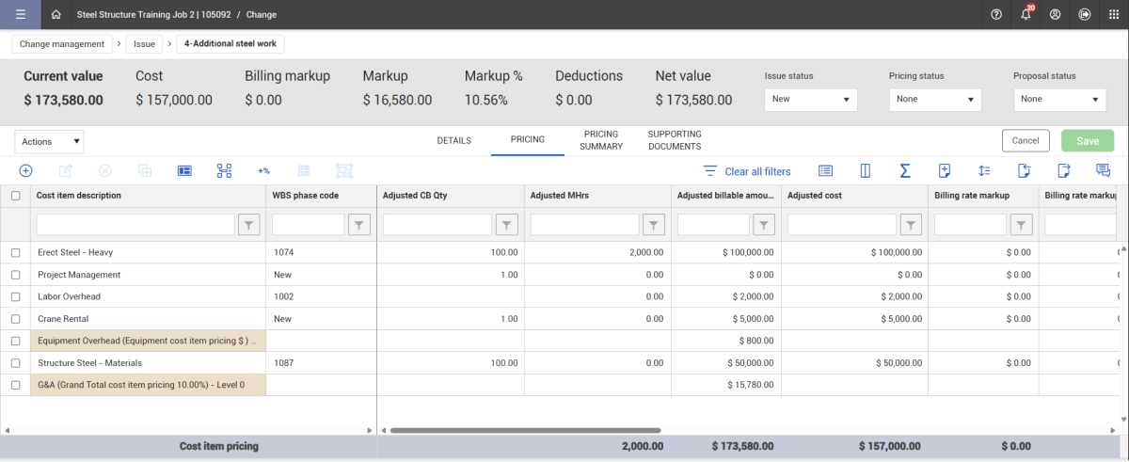
Task: Click the row height spacing icon
Action: 984,170
